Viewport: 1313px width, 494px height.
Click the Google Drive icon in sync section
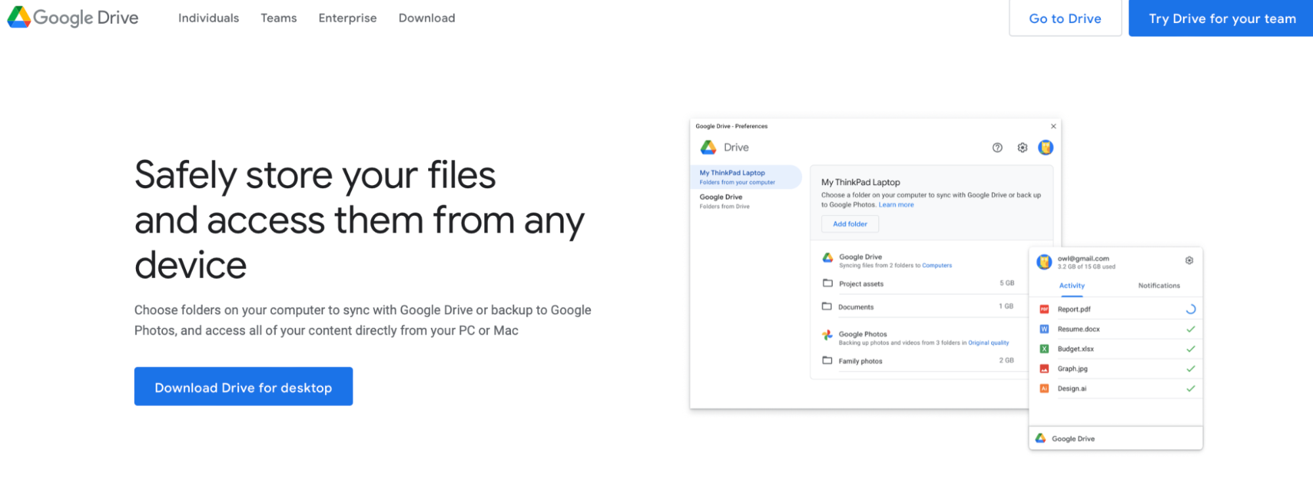click(828, 258)
